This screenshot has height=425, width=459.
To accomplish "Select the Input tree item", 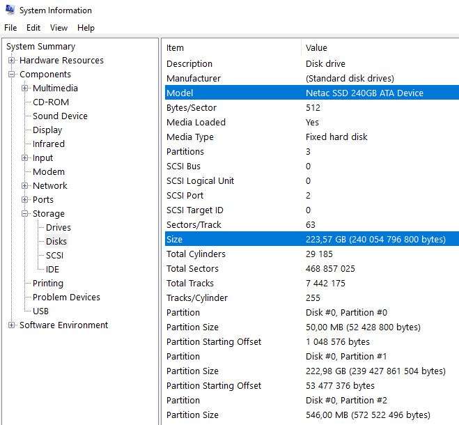I will point(42,158).
